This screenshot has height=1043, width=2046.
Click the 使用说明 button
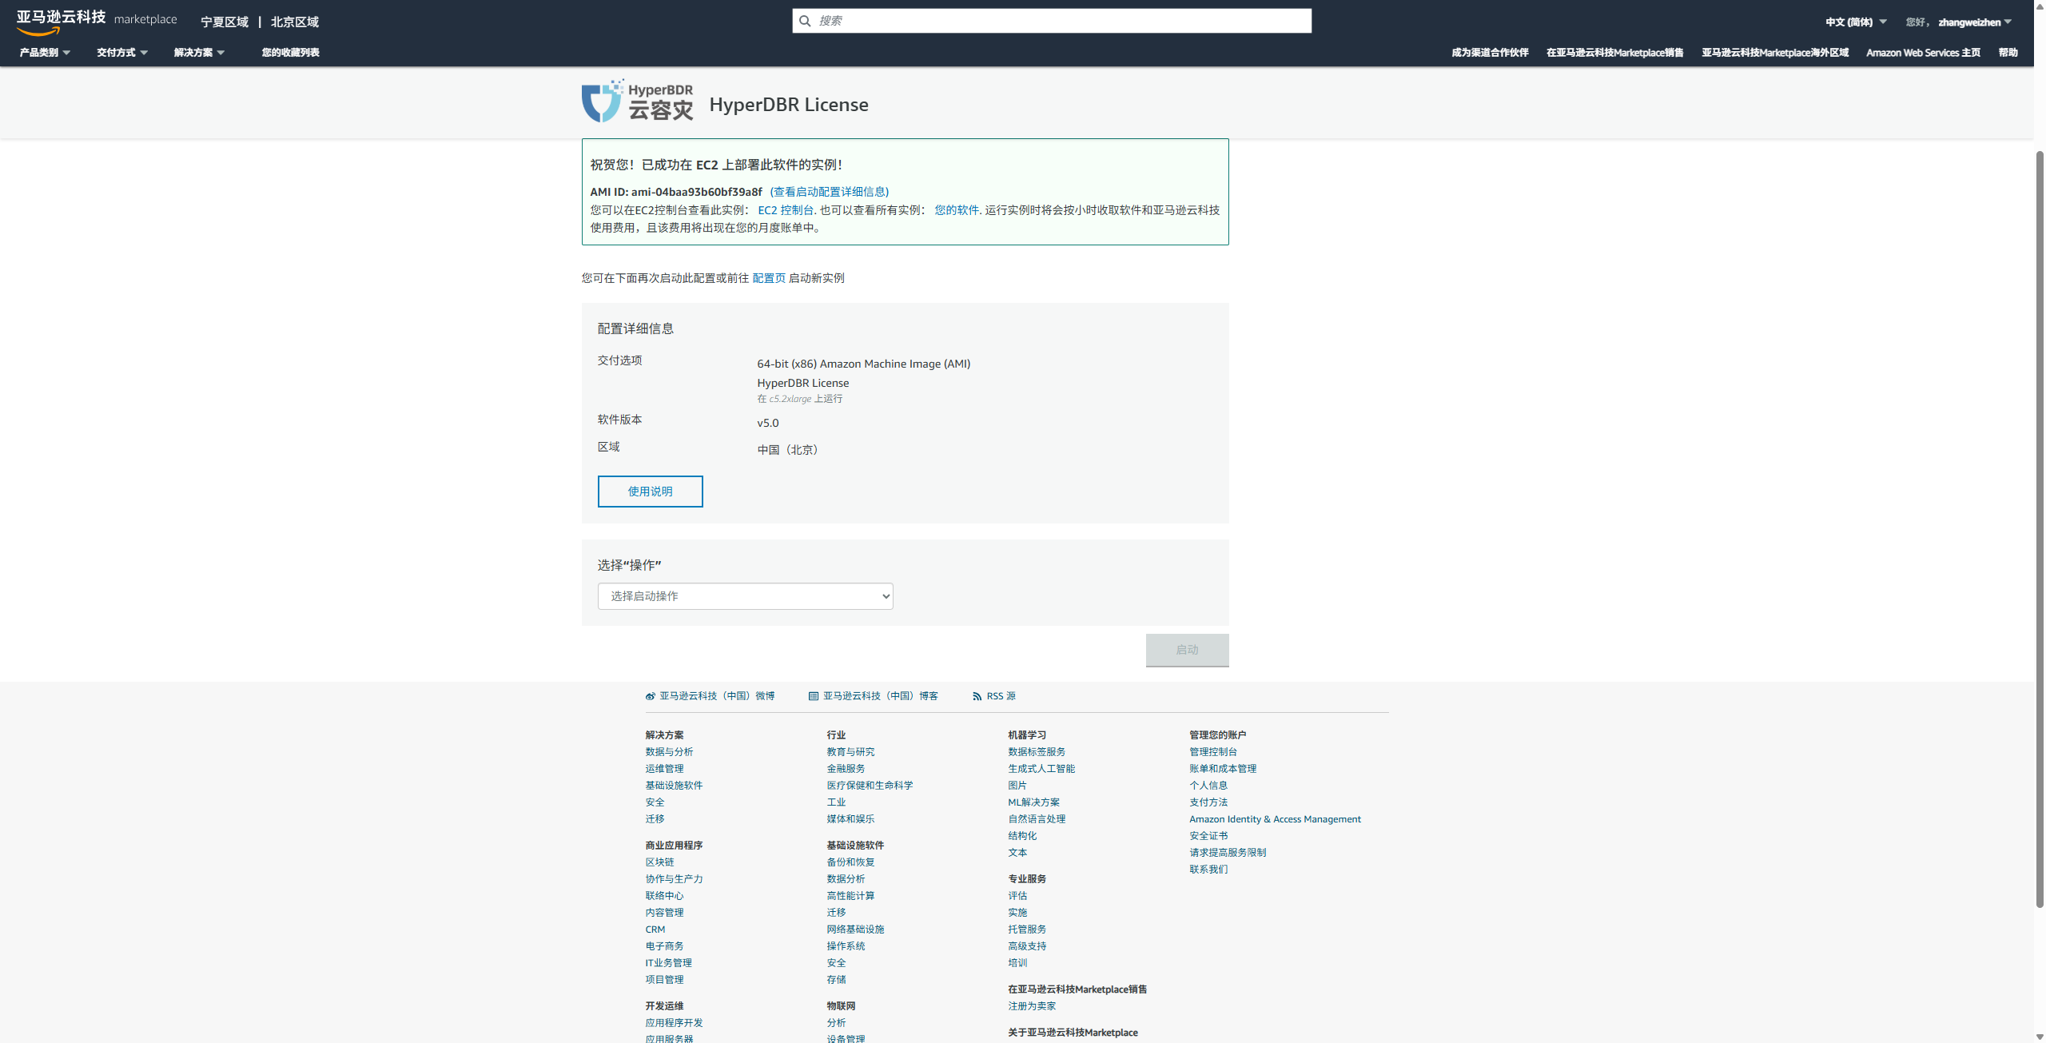[x=650, y=492]
